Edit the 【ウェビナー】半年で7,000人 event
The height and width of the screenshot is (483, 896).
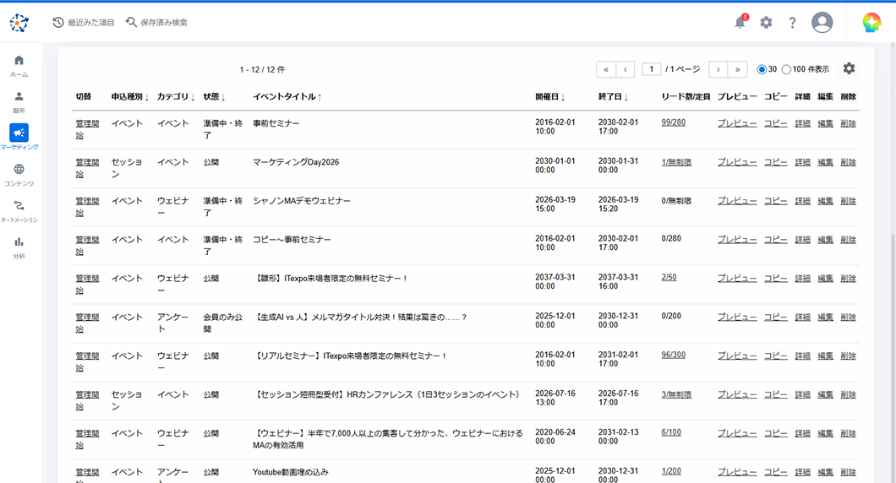click(x=825, y=434)
